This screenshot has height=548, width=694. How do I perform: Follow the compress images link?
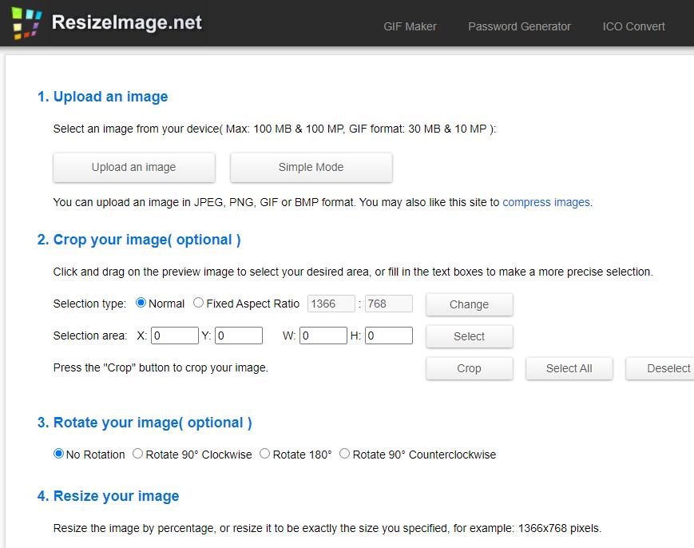(x=546, y=202)
